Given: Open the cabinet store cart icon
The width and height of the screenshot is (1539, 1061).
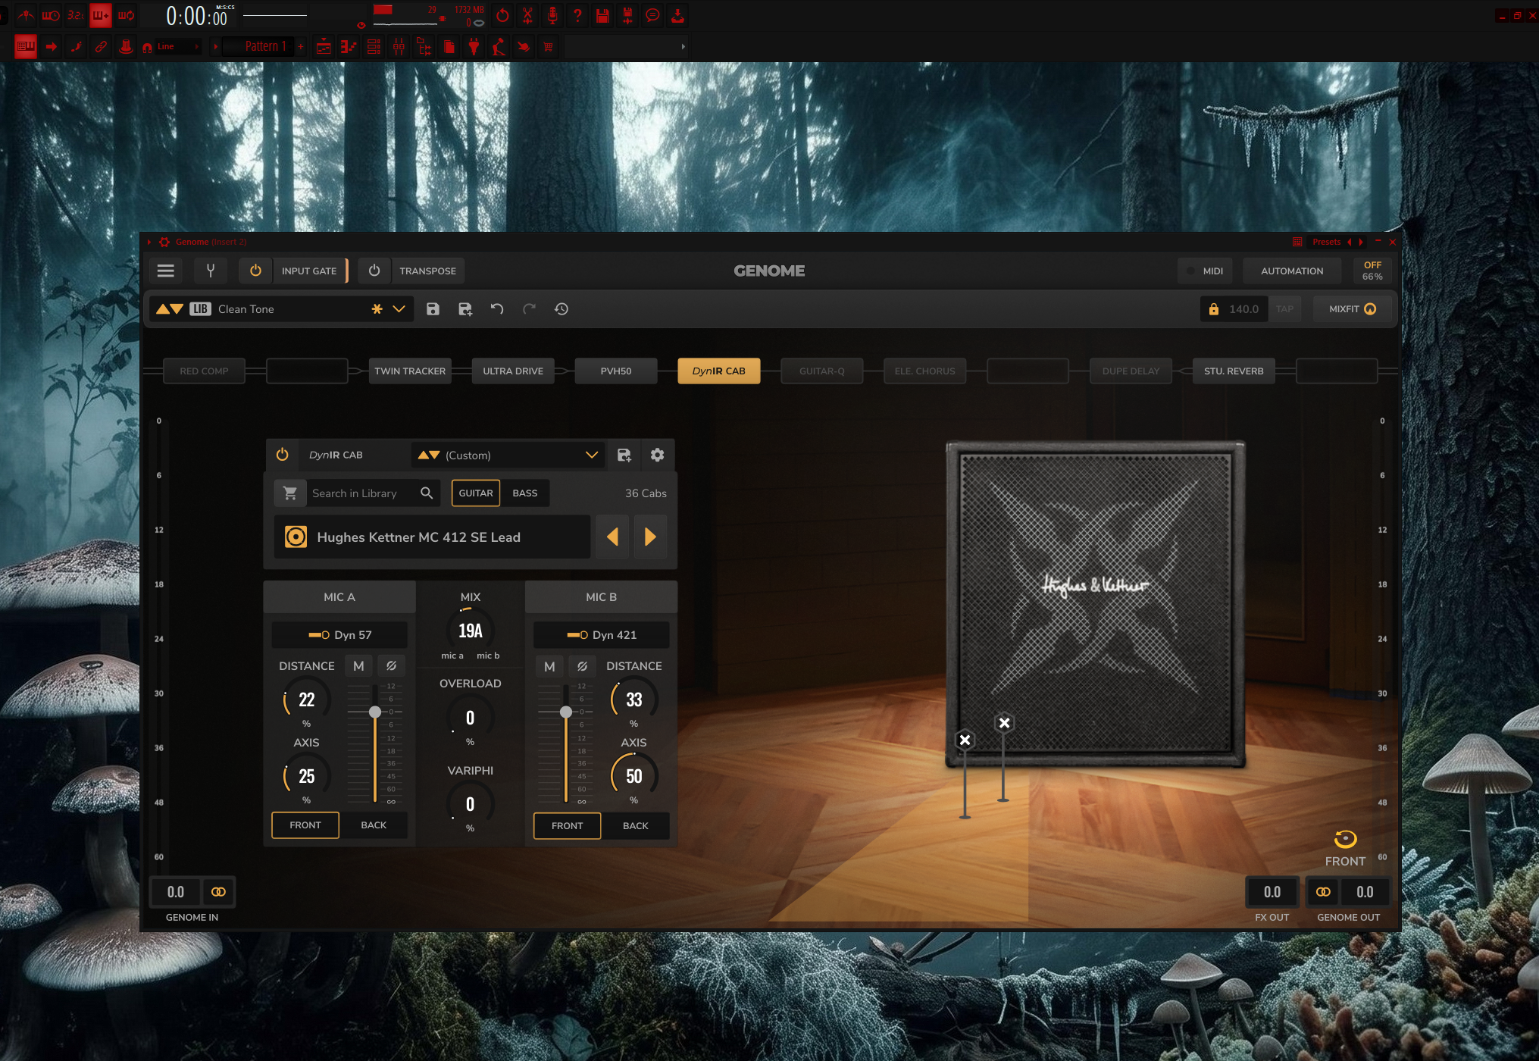Looking at the screenshot, I should pyautogui.click(x=290, y=493).
